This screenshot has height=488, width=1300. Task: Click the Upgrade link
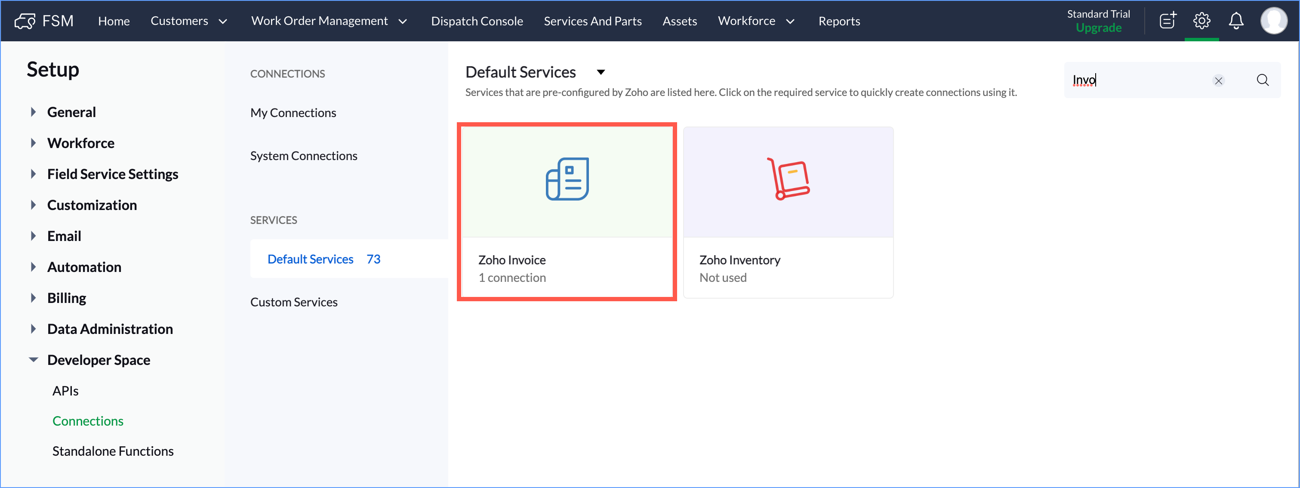click(x=1098, y=28)
